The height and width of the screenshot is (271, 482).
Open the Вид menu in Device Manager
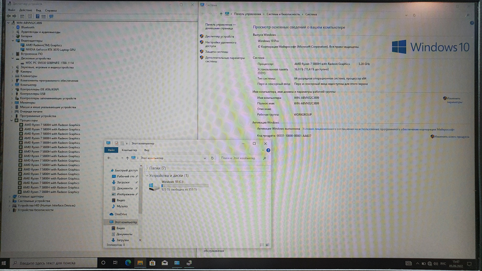coord(39,10)
